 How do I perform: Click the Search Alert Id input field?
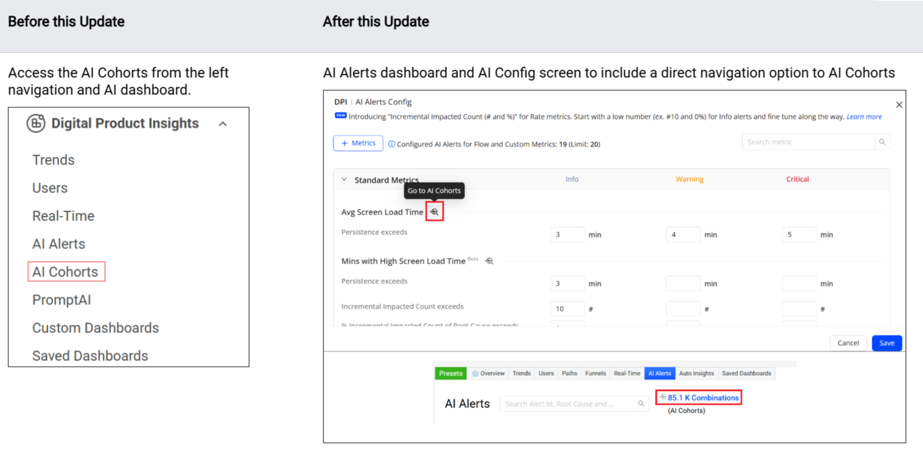coord(565,404)
